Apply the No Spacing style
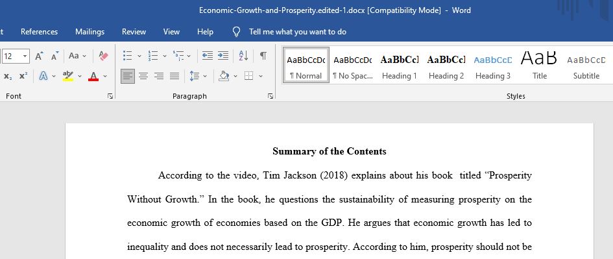 click(x=353, y=65)
